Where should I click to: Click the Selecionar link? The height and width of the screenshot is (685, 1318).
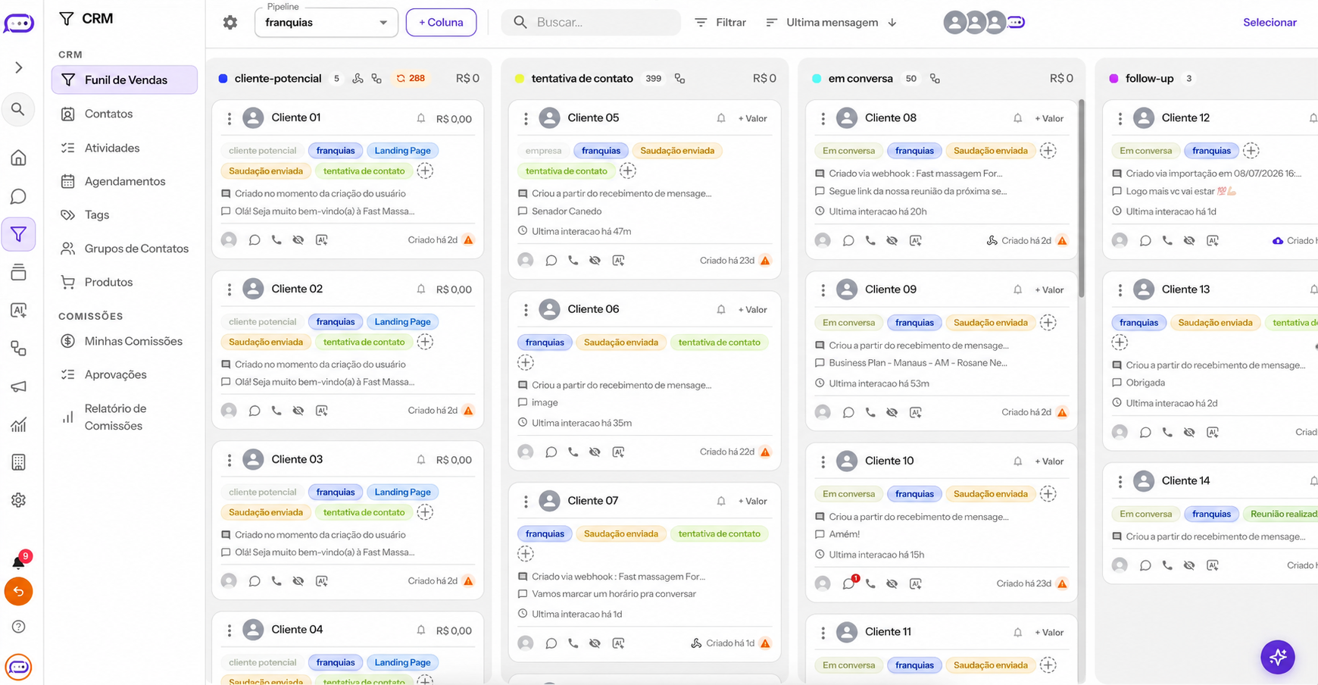1270,23
